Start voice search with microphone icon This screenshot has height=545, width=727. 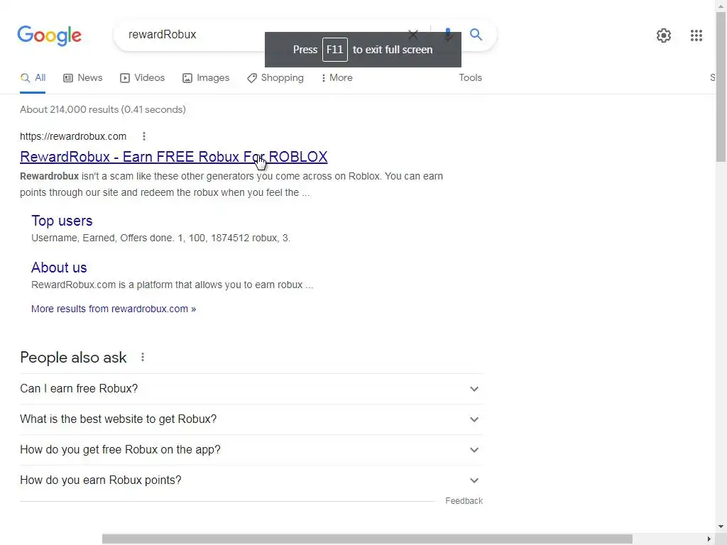click(447, 34)
